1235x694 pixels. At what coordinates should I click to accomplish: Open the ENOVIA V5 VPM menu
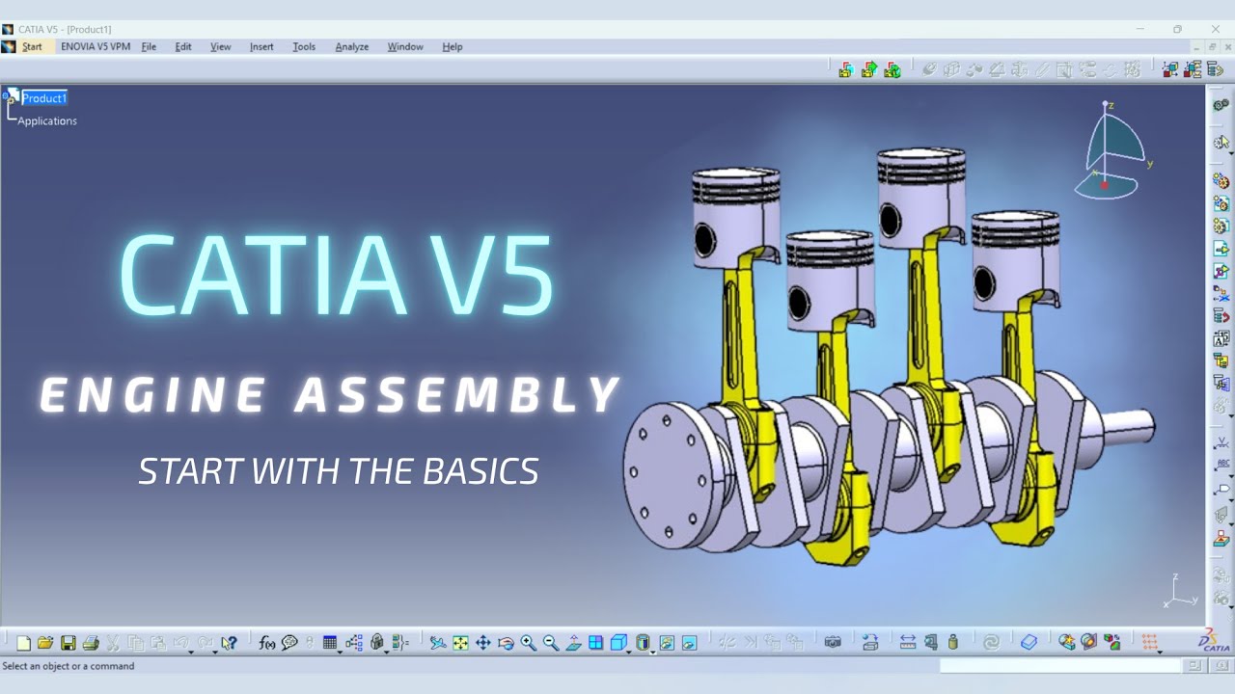click(x=96, y=46)
